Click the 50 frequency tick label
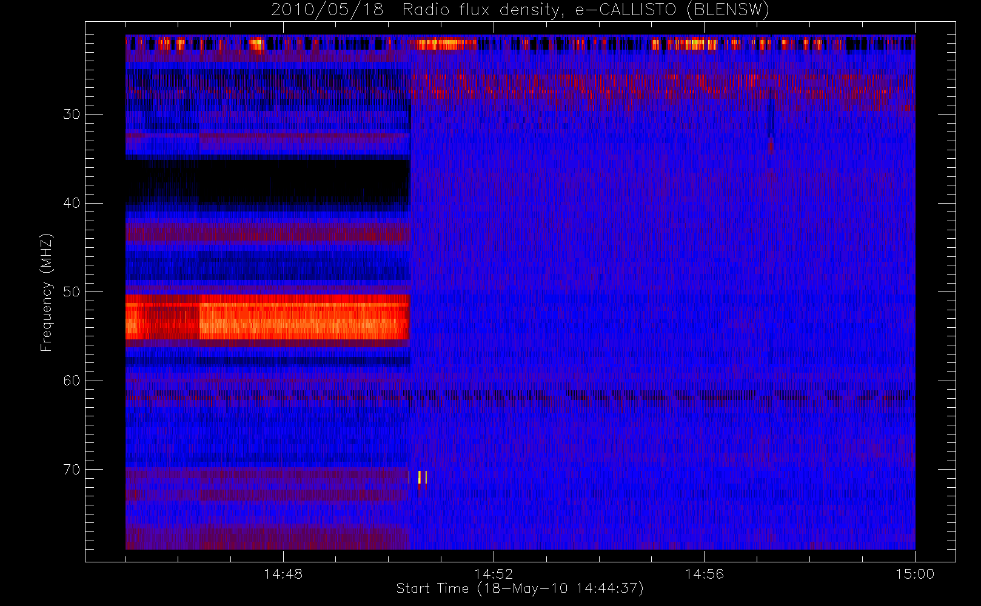Image resolution: width=981 pixels, height=606 pixels. [x=72, y=291]
